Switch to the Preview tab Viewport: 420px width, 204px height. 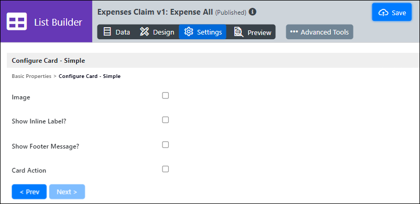pyautogui.click(x=253, y=32)
